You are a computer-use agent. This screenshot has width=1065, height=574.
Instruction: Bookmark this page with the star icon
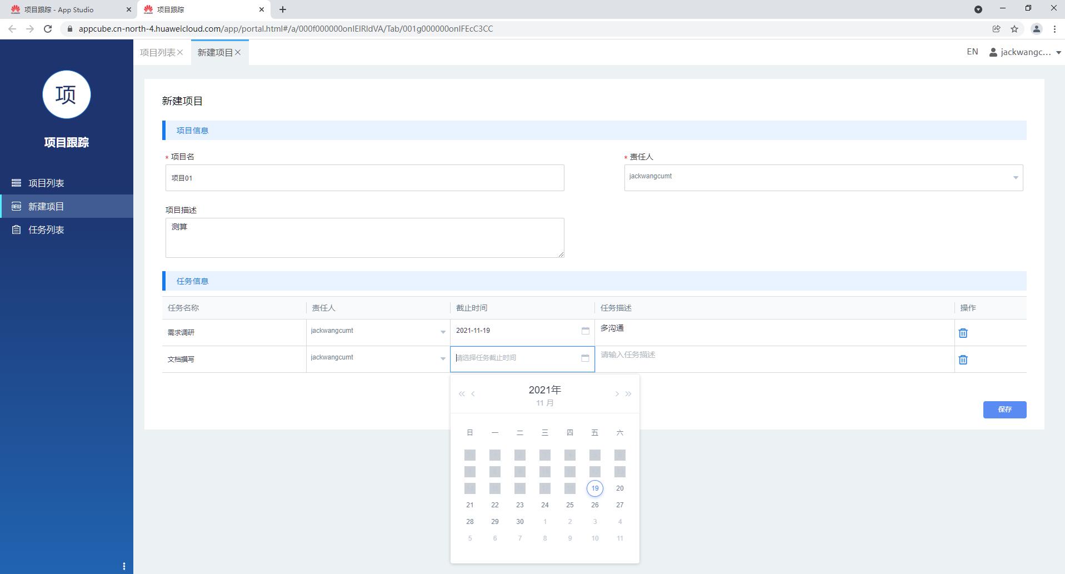pos(1014,29)
